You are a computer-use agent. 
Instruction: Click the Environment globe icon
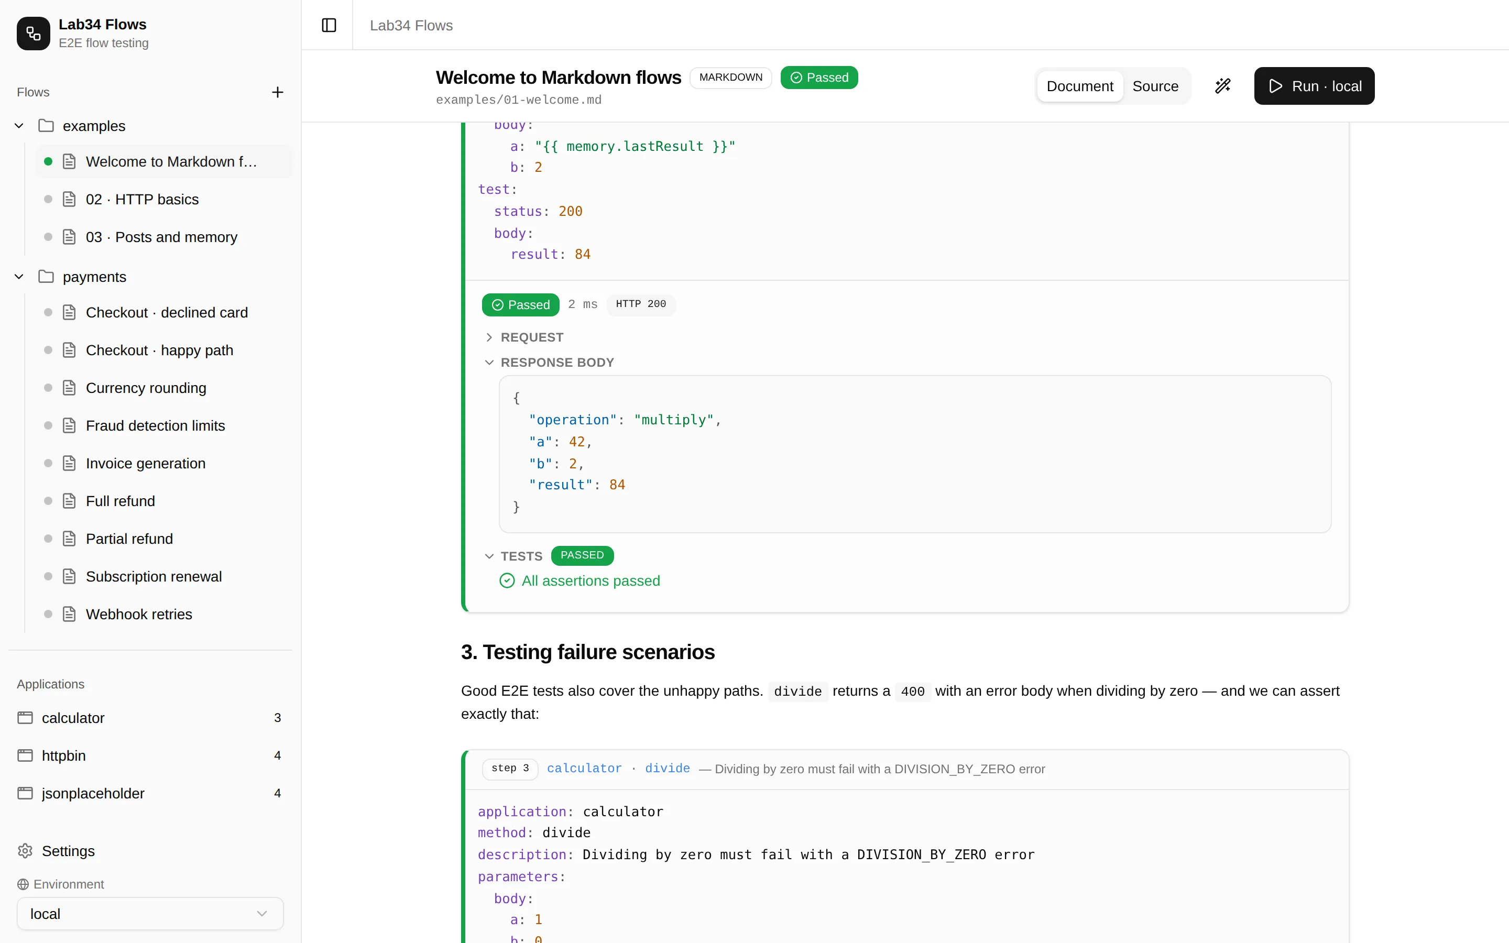coord(23,884)
